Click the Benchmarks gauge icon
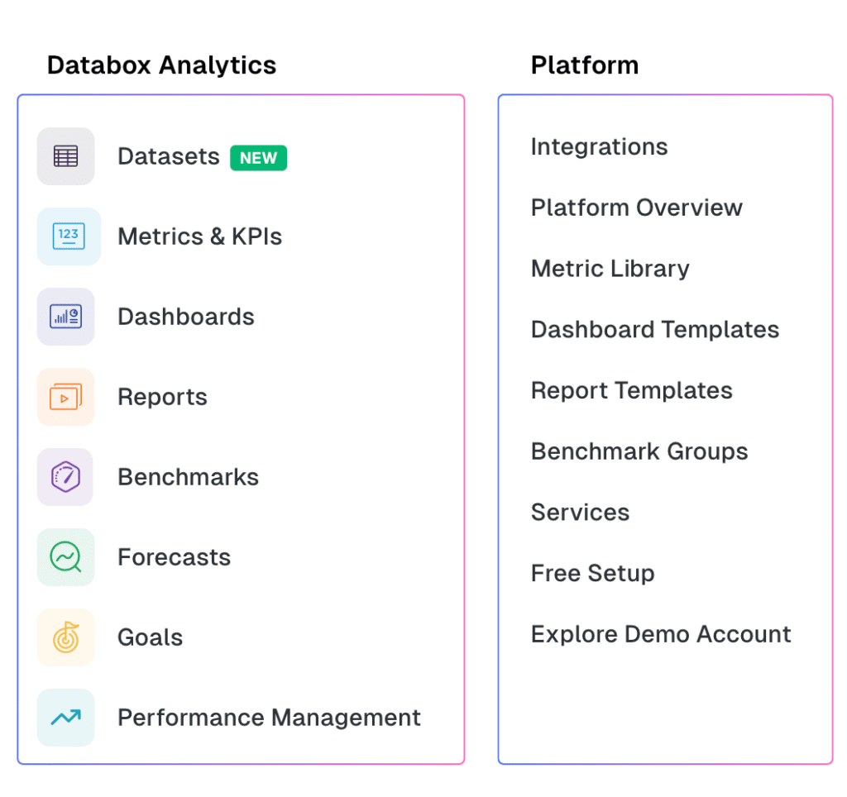This screenshot has width=847, height=797. tap(66, 477)
